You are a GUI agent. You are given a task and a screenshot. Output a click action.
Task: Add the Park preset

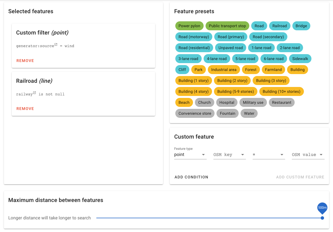(198, 70)
